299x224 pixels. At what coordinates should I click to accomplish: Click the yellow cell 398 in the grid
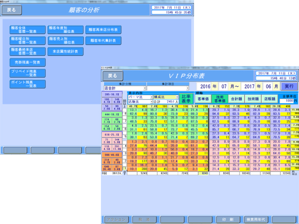point(142,169)
